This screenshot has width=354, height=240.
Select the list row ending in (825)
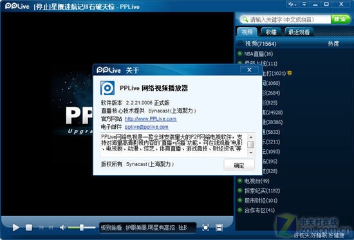pos(270,103)
